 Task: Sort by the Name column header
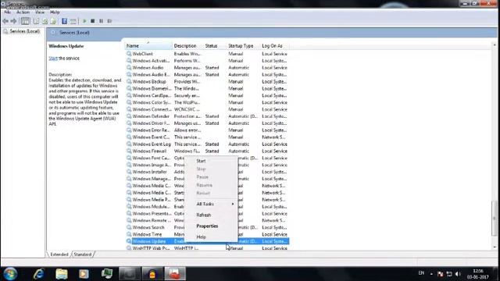coord(148,46)
